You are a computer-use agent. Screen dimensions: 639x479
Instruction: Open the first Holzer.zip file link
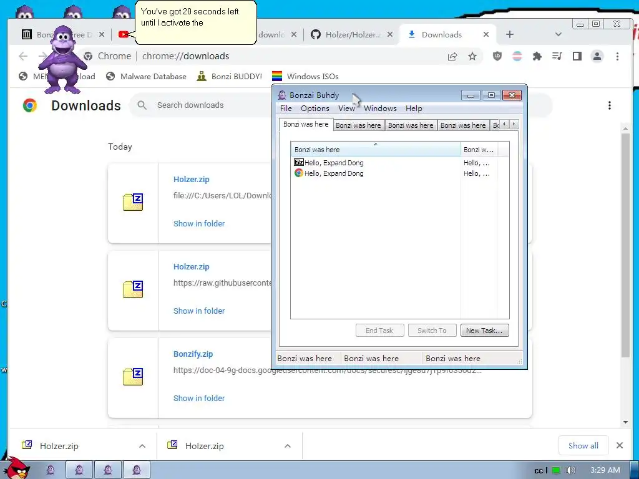click(191, 179)
